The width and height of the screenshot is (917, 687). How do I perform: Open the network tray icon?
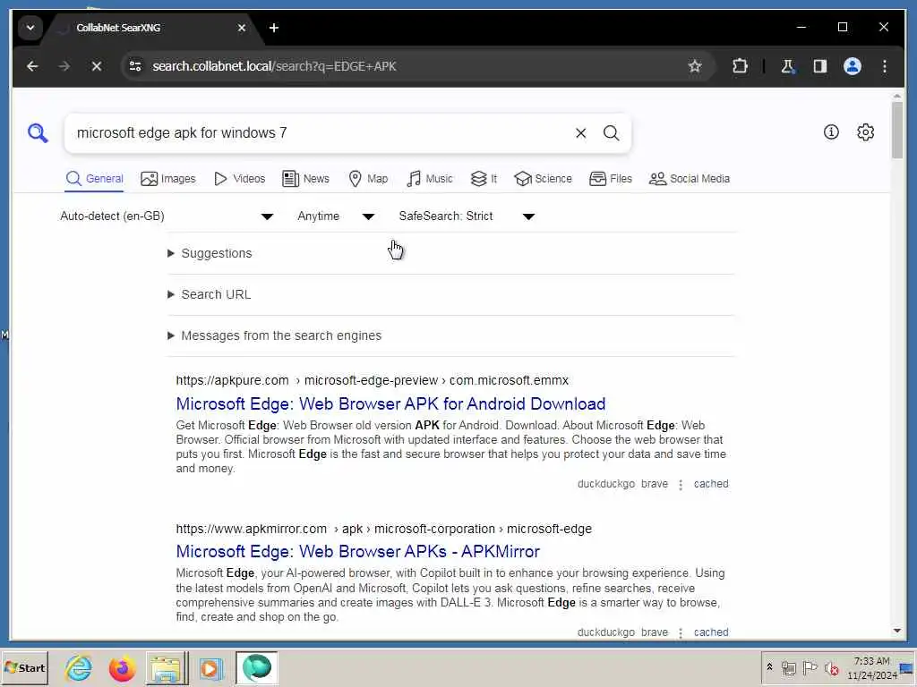789,667
